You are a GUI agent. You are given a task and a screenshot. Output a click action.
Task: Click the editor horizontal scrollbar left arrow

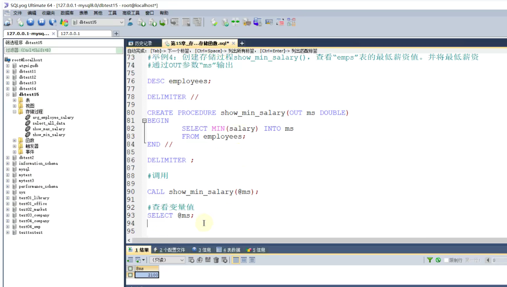[129, 240]
